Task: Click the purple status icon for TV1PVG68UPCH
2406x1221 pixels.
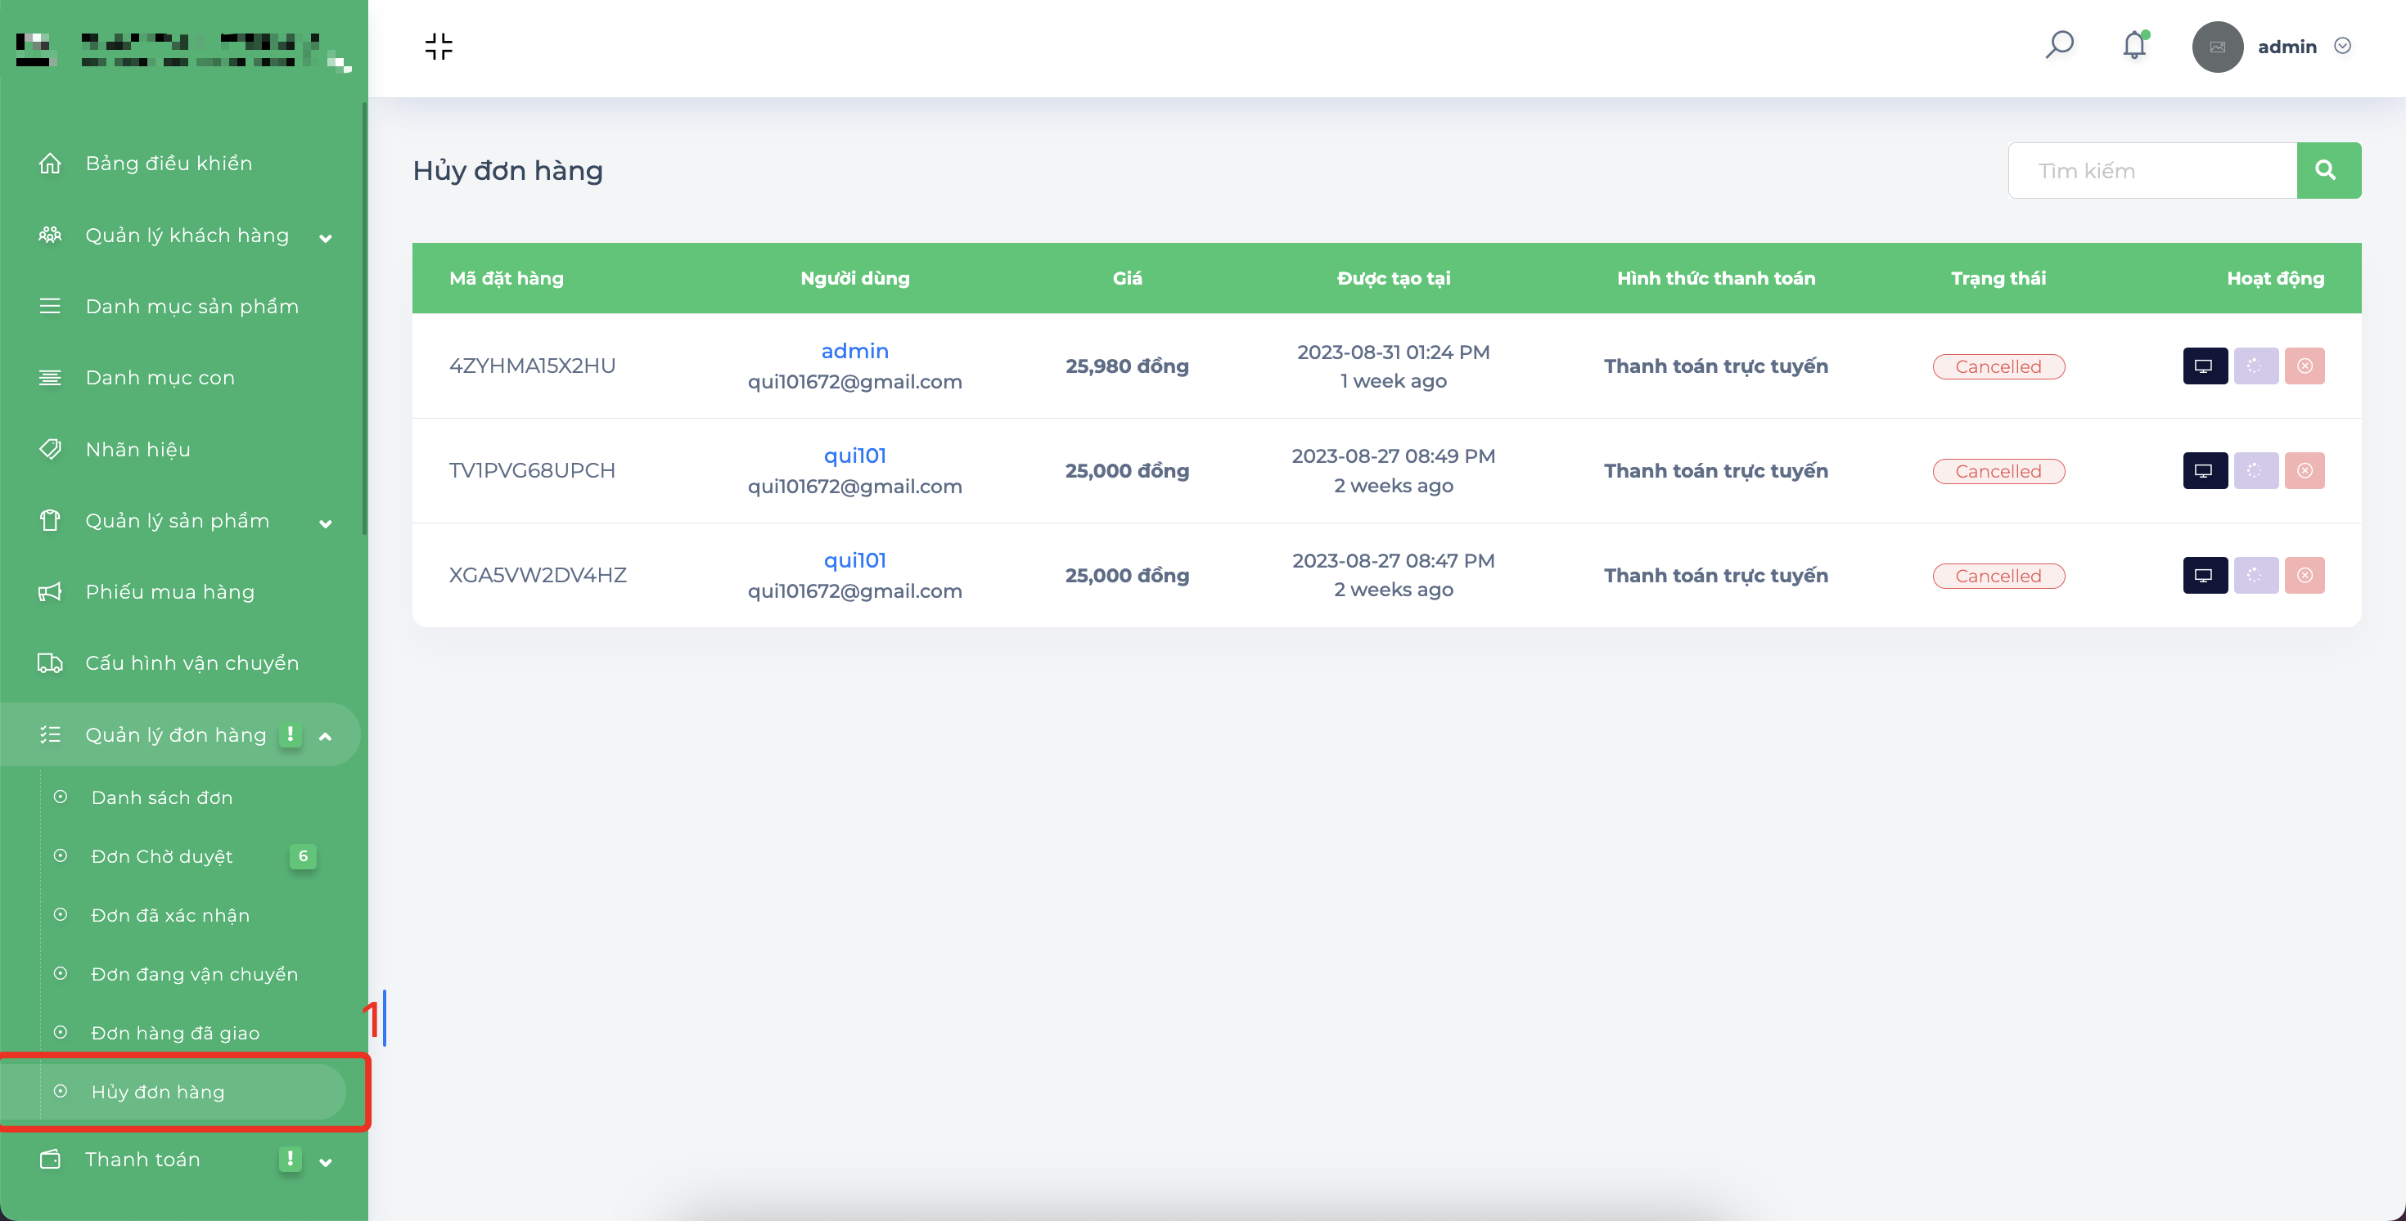Action: point(2255,470)
